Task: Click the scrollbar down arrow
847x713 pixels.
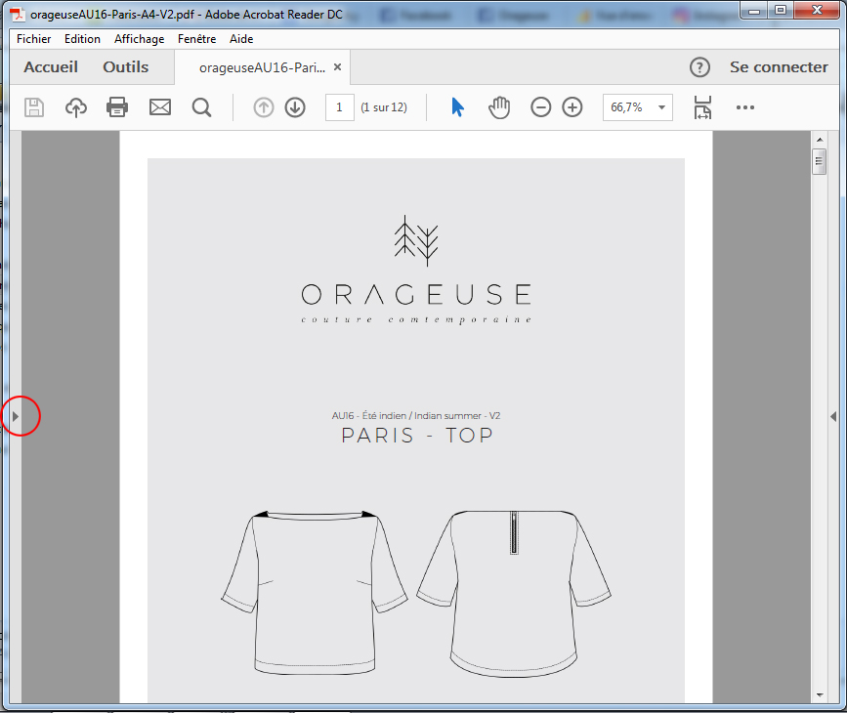Action: 820,695
